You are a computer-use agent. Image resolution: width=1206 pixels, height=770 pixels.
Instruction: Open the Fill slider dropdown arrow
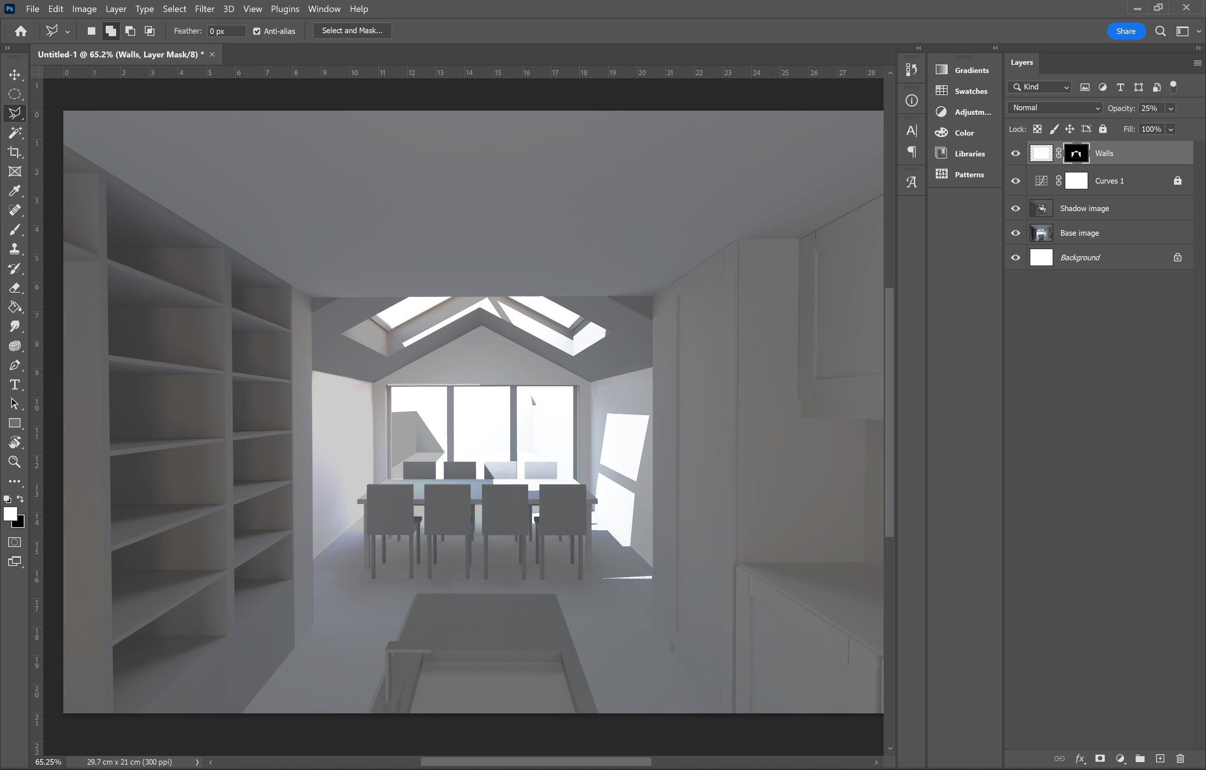(1170, 129)
